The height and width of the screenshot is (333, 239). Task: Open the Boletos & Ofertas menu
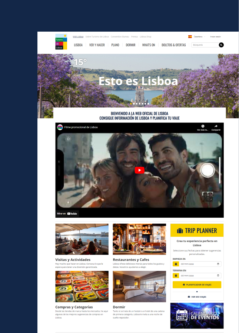174,45
